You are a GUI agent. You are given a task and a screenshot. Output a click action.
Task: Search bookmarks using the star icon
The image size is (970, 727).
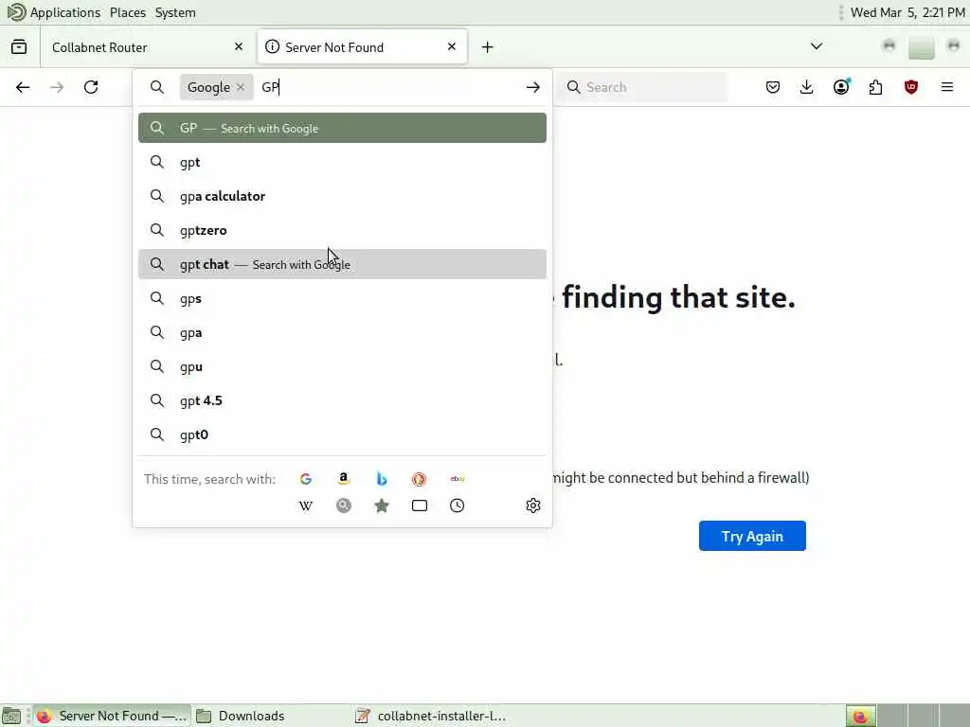coord(382,505)
